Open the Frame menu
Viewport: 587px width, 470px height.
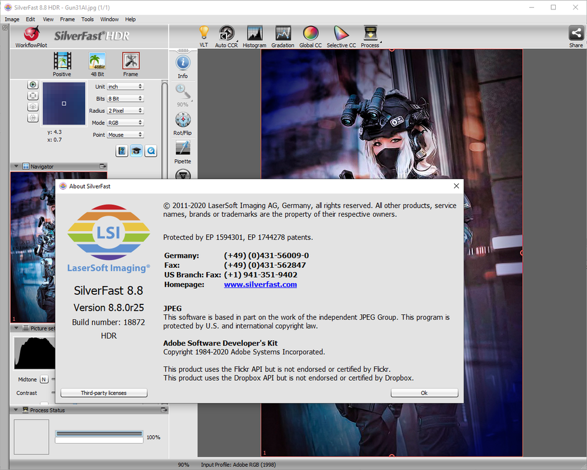[68, 19]
